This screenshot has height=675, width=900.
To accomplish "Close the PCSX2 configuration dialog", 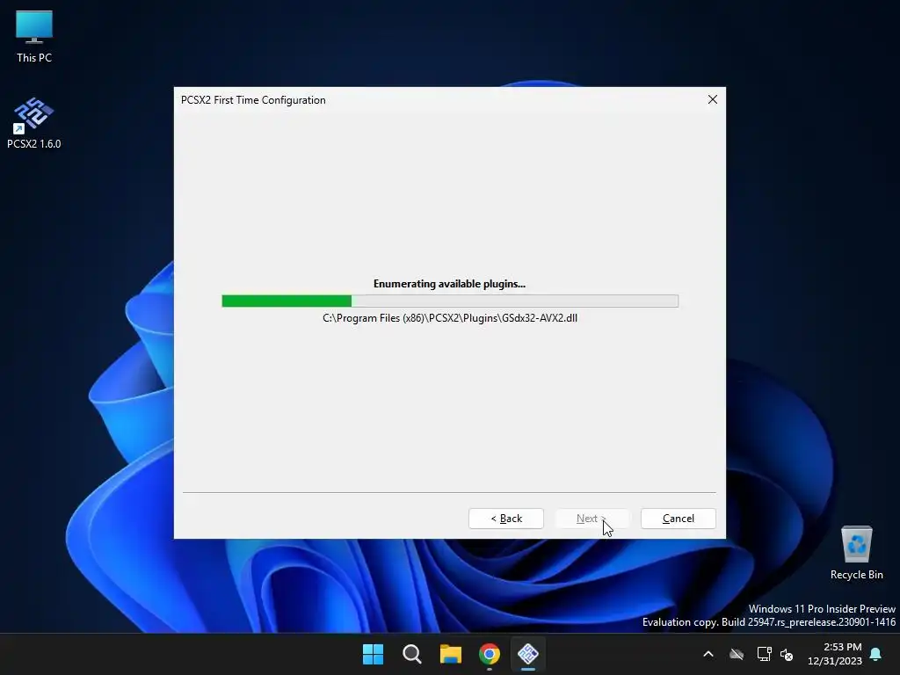I will click(712, 100).
